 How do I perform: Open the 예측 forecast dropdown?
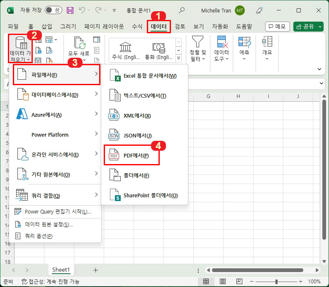pyautogui.click(x=244, y=49)
